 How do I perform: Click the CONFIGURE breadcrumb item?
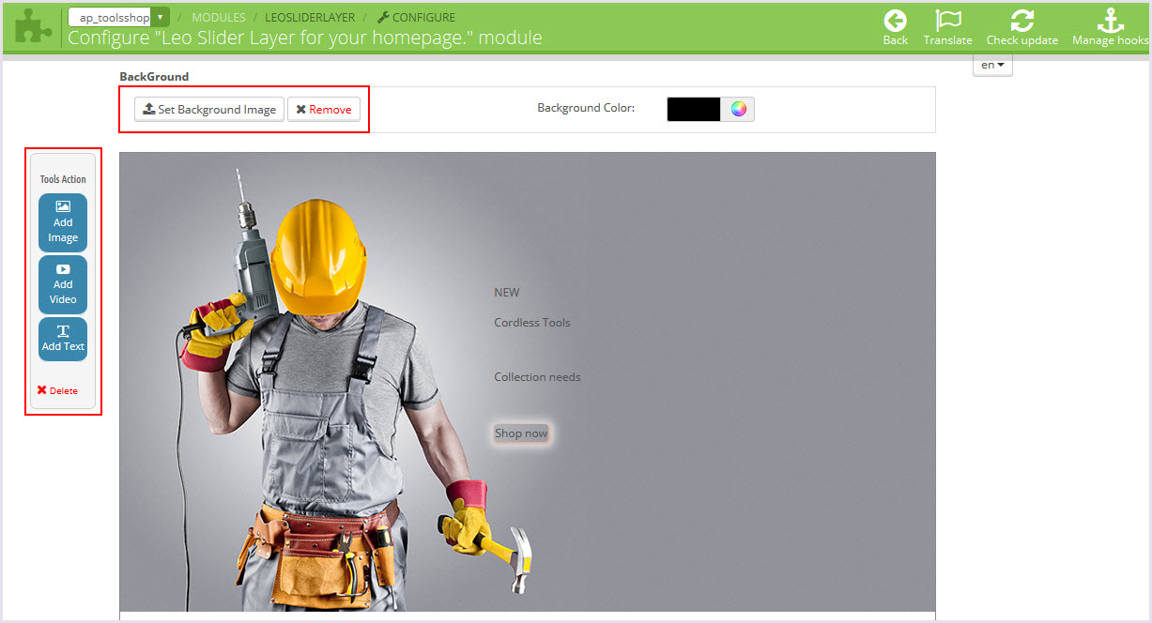coord(416,17)
